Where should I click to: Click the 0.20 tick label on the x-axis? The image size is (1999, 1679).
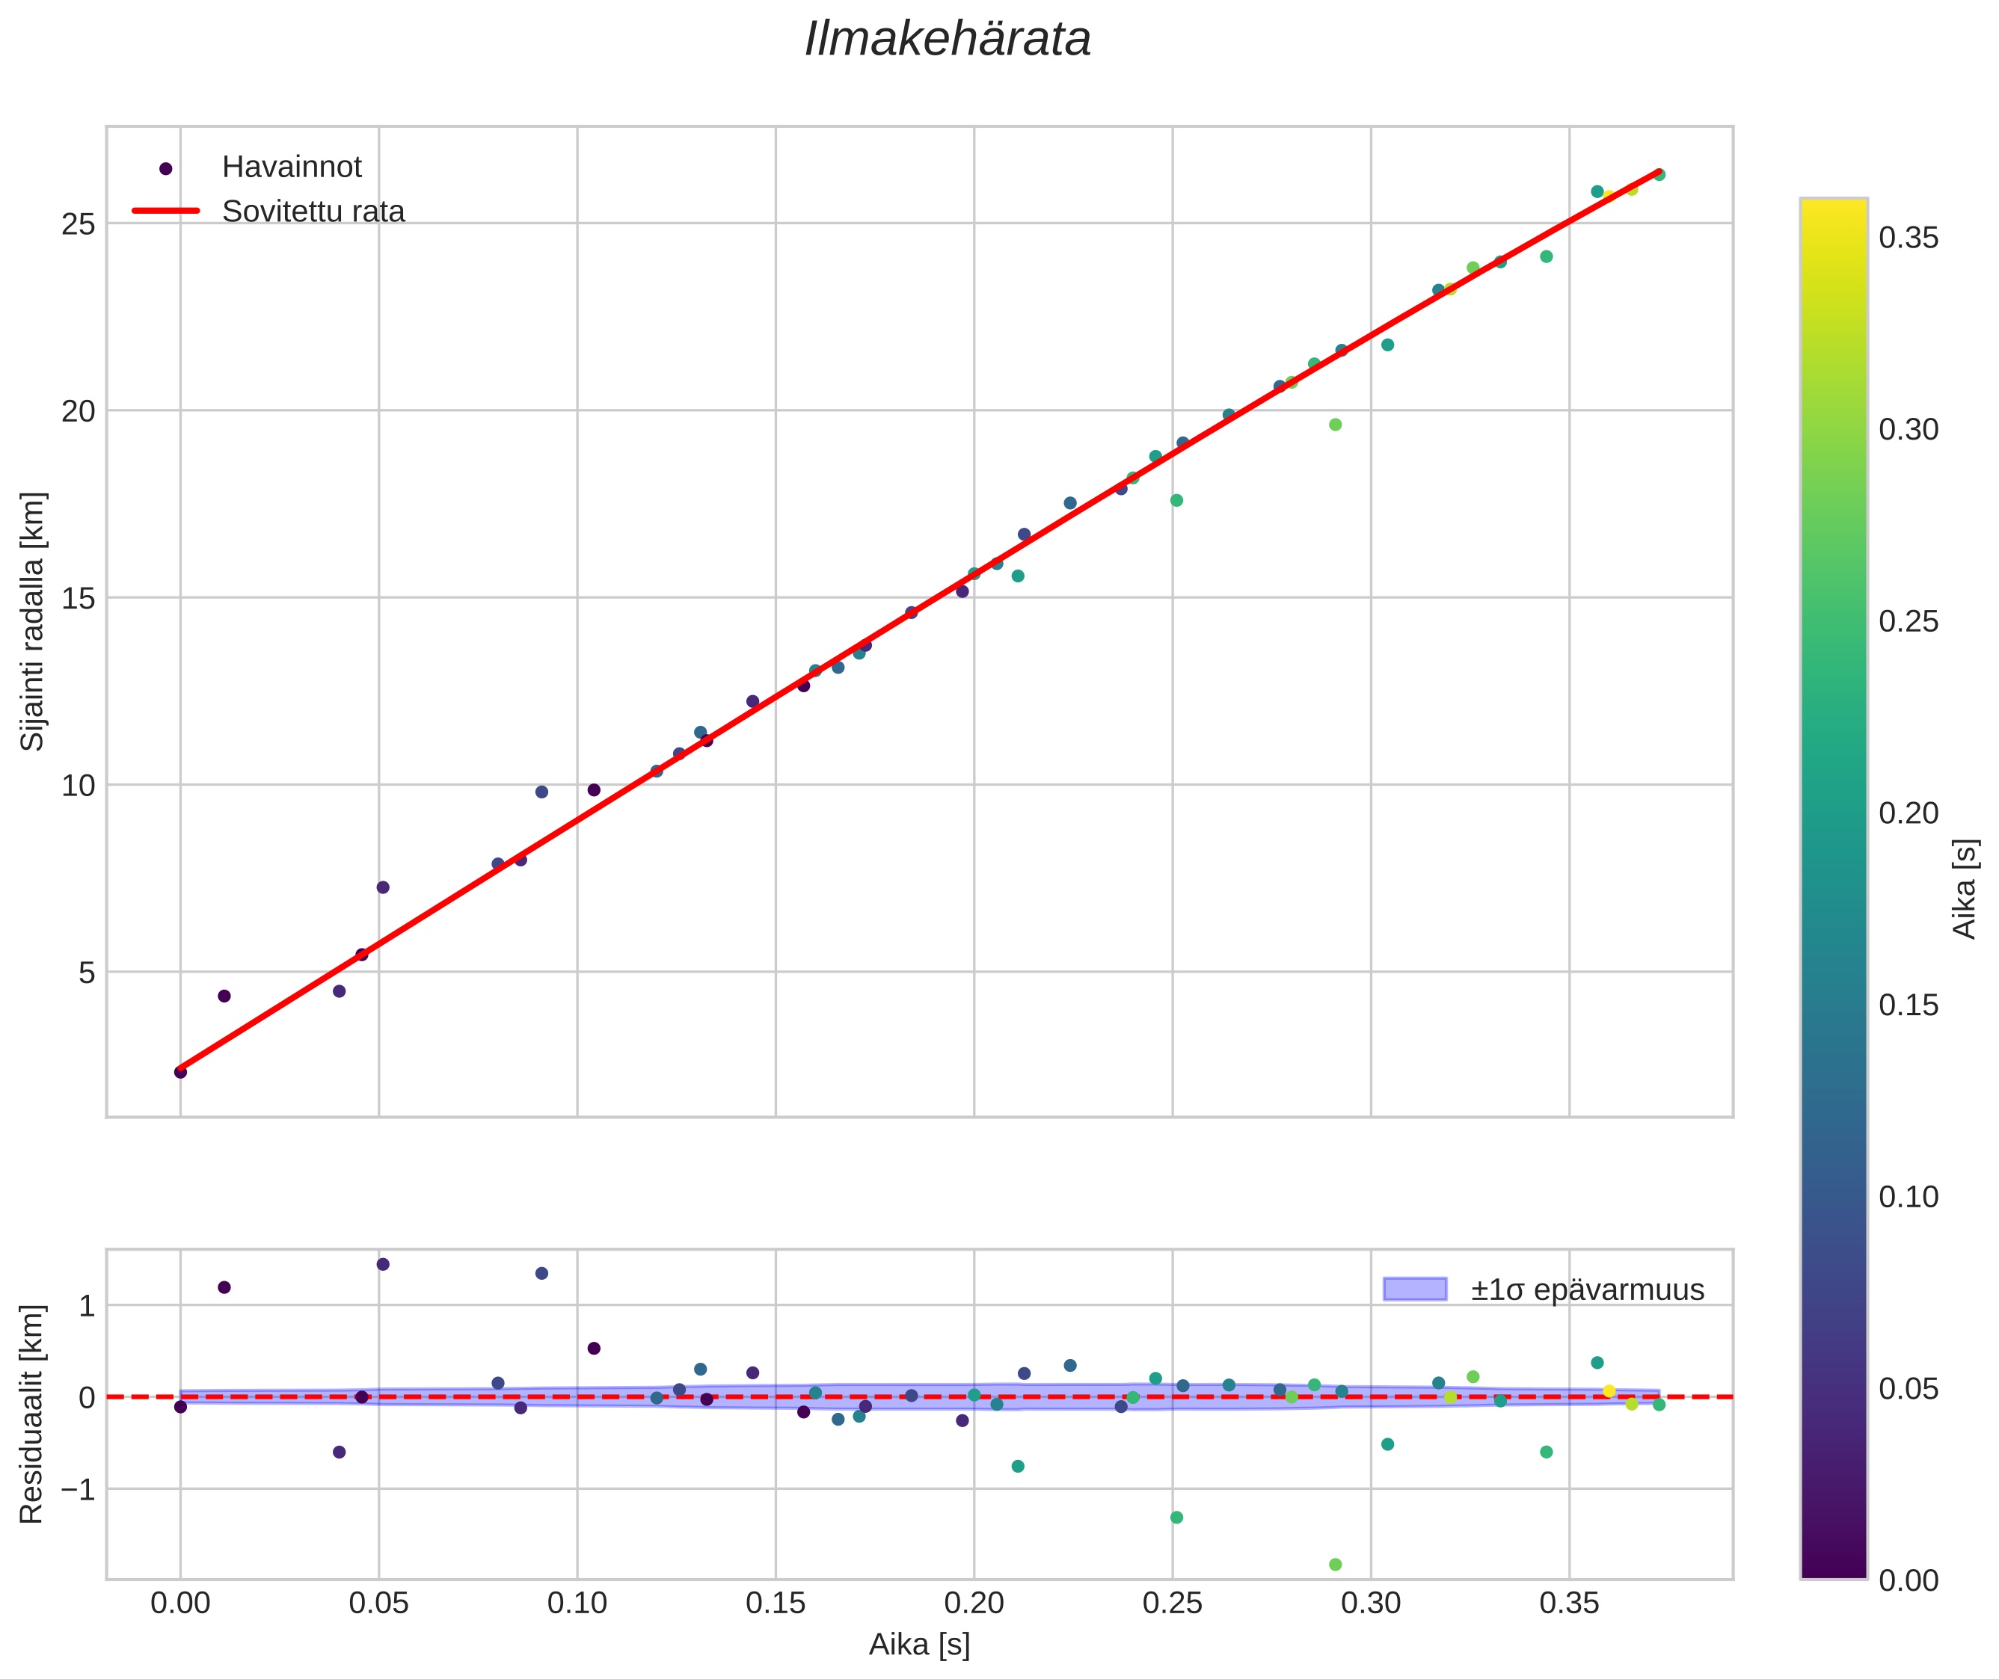point(973,1603)
